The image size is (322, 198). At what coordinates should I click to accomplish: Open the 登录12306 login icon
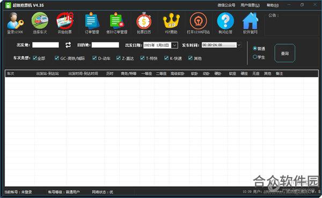15,23
